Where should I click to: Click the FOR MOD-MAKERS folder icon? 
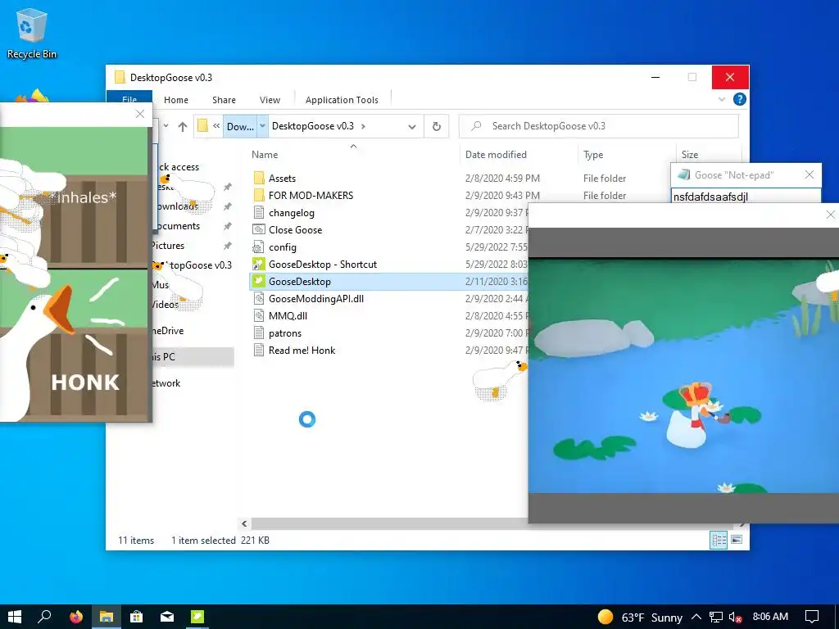(259, 195)
